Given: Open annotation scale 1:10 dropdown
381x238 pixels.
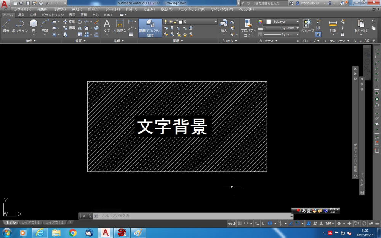Looking at the screenshot, I should point(330,224).
